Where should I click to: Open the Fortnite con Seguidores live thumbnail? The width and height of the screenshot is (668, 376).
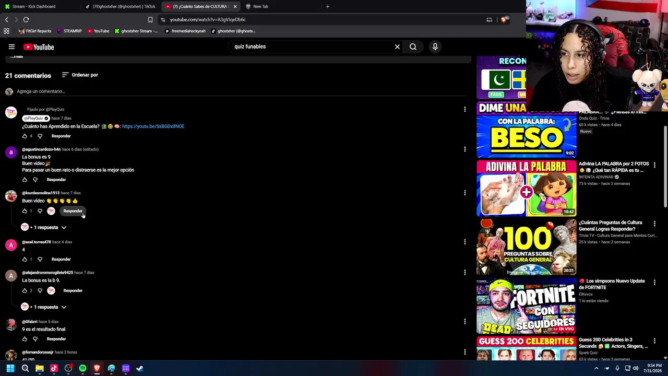pyautogui.click(x=527, y=305)
